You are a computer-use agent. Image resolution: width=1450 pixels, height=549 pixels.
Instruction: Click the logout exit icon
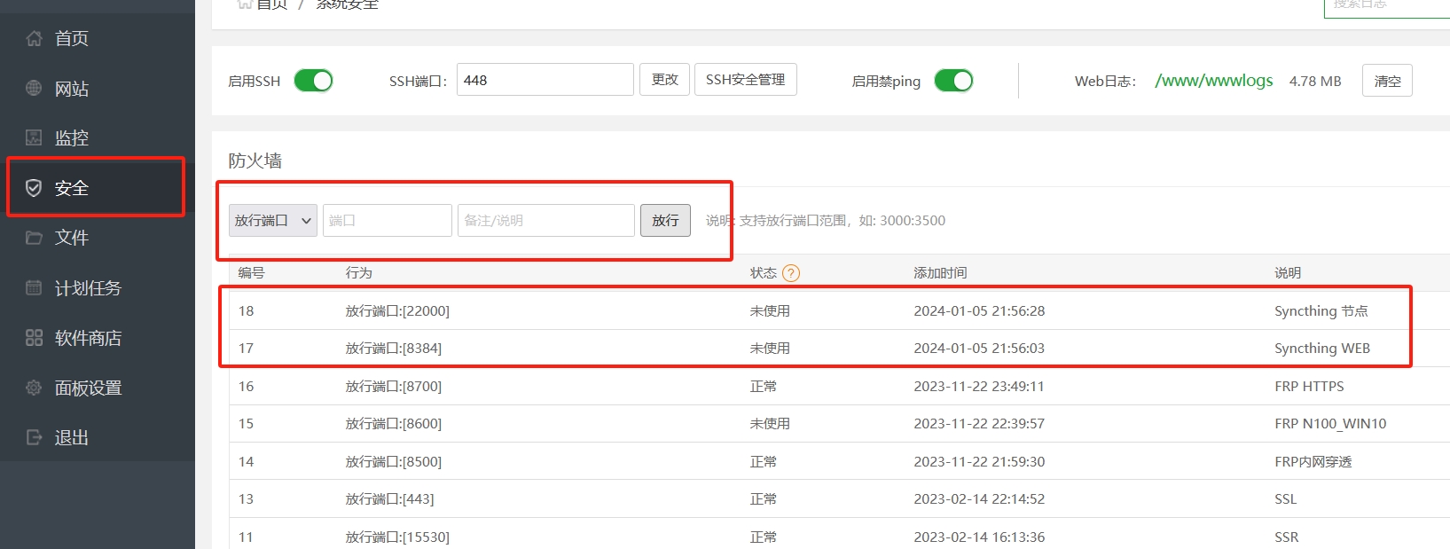34,437
